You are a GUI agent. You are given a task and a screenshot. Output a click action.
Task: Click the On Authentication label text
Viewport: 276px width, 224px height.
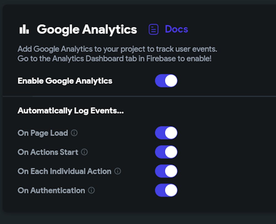[51, 190]
